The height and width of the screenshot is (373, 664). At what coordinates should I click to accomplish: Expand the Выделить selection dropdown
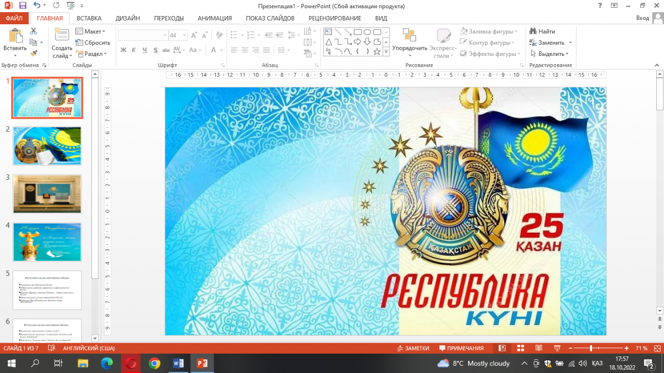(x=549, y=54)
